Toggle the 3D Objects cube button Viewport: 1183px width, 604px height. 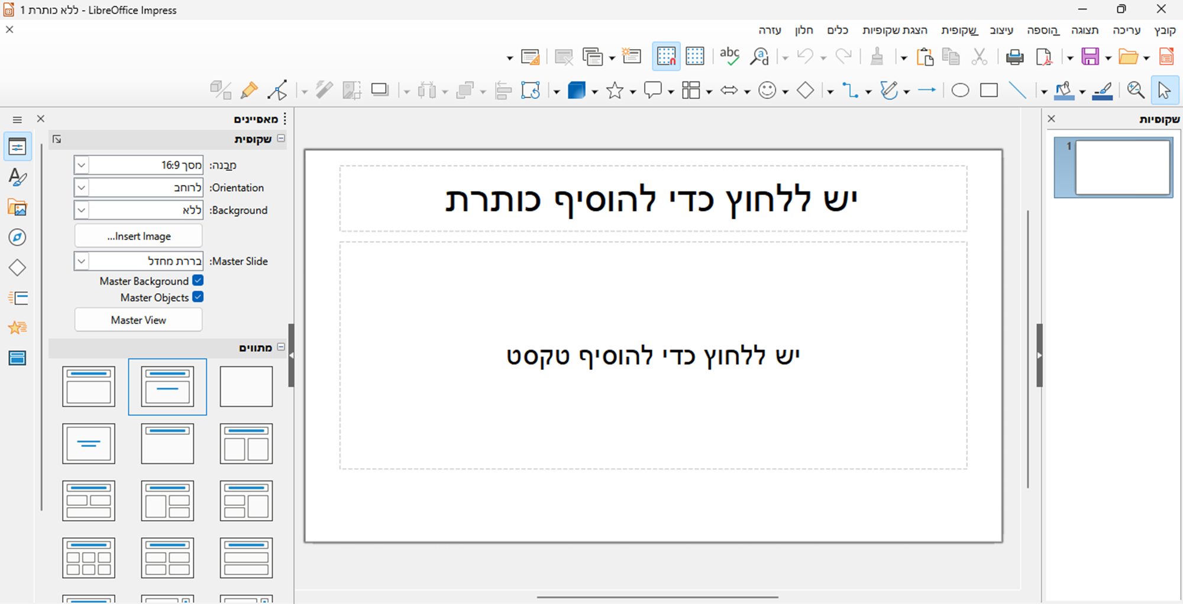(576, 90)
